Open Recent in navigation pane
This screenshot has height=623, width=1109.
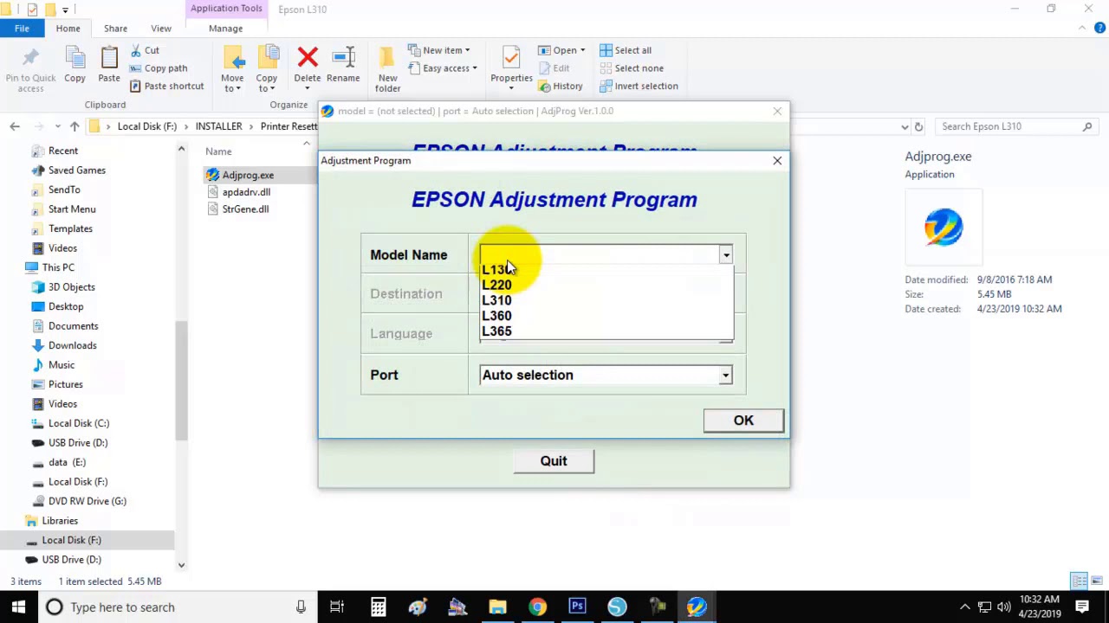[63, 151]
